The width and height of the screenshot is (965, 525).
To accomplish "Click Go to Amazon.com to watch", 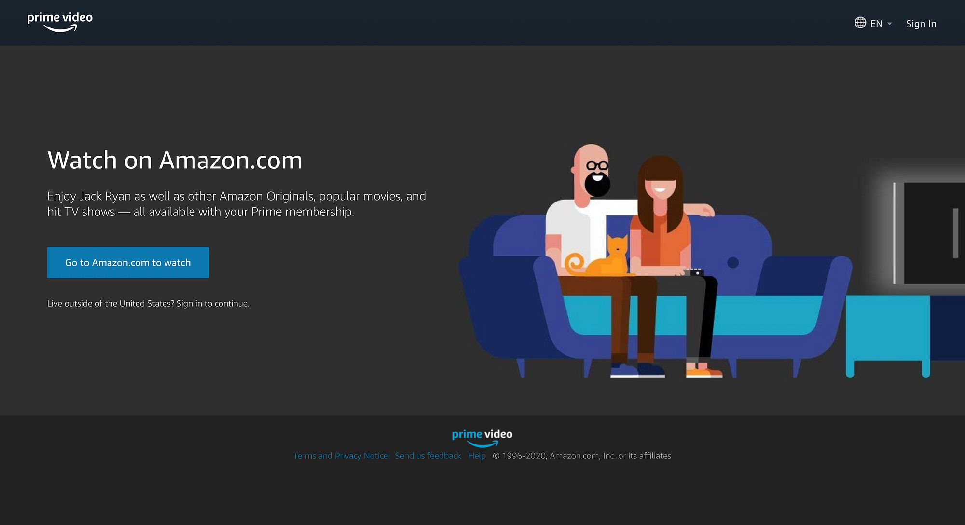I will [128, 262].
